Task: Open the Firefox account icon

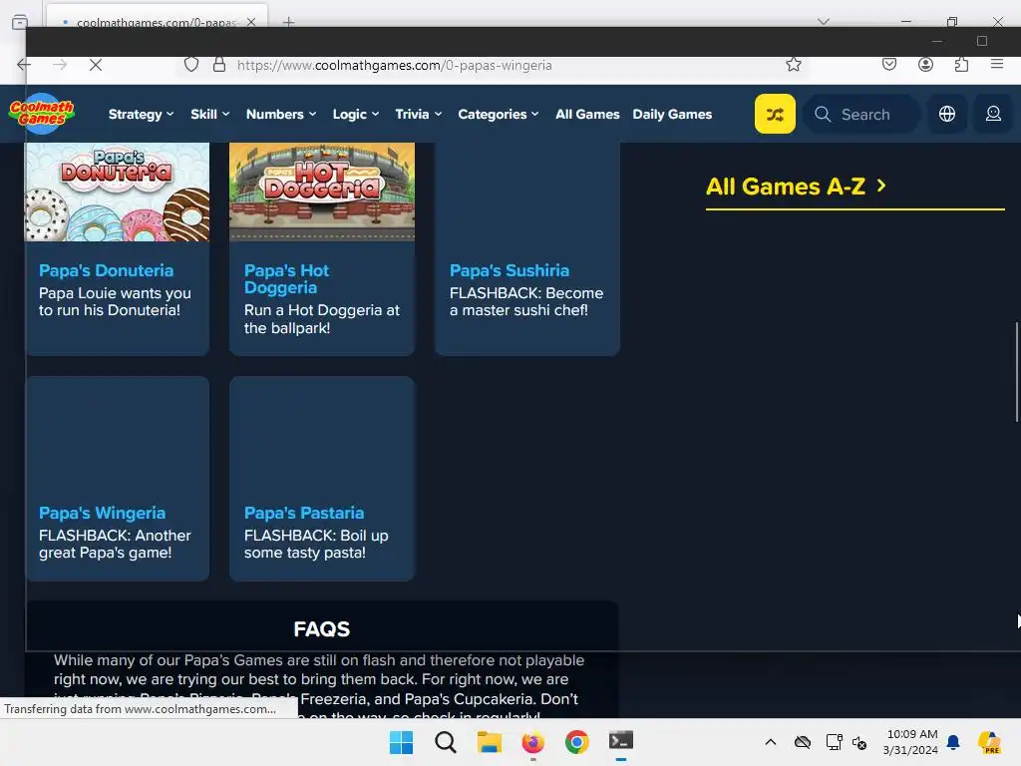Action: [925, 65]
